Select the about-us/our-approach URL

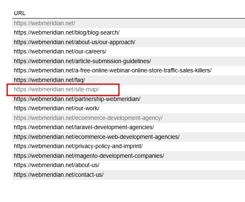[74, 42]
